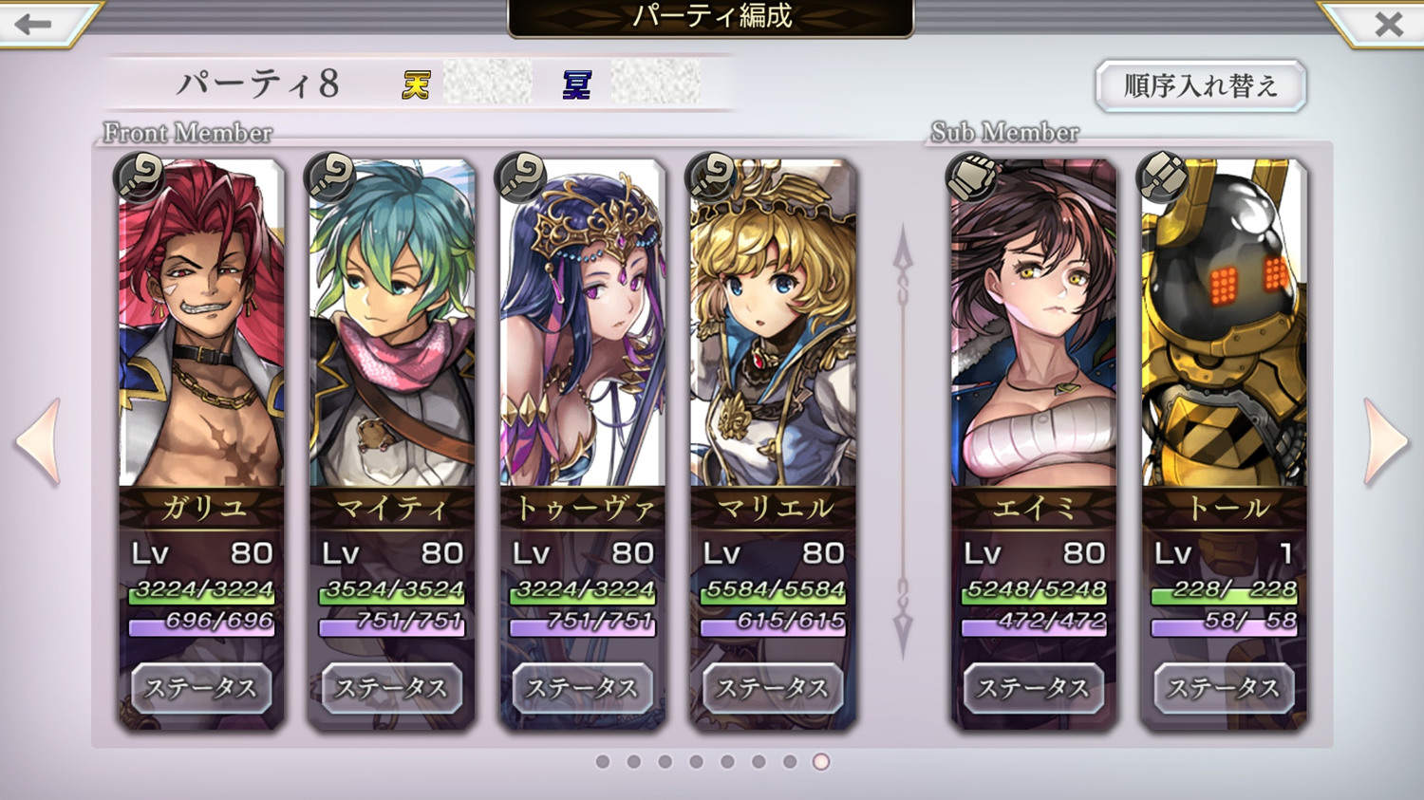Open ステータス for ガリユ
The image size is (1424, 800).
click(x=201, y=688)
